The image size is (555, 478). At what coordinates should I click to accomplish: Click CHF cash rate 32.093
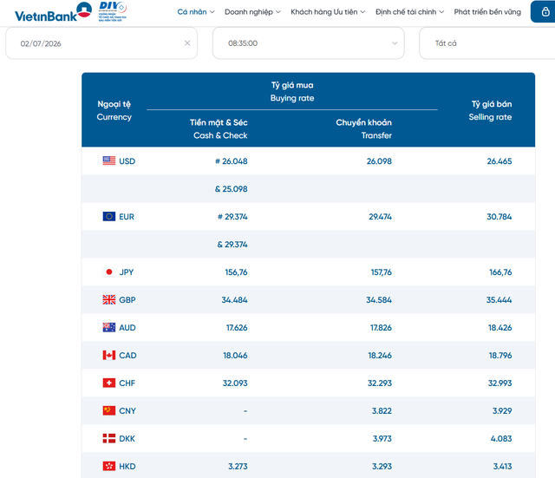235,383
